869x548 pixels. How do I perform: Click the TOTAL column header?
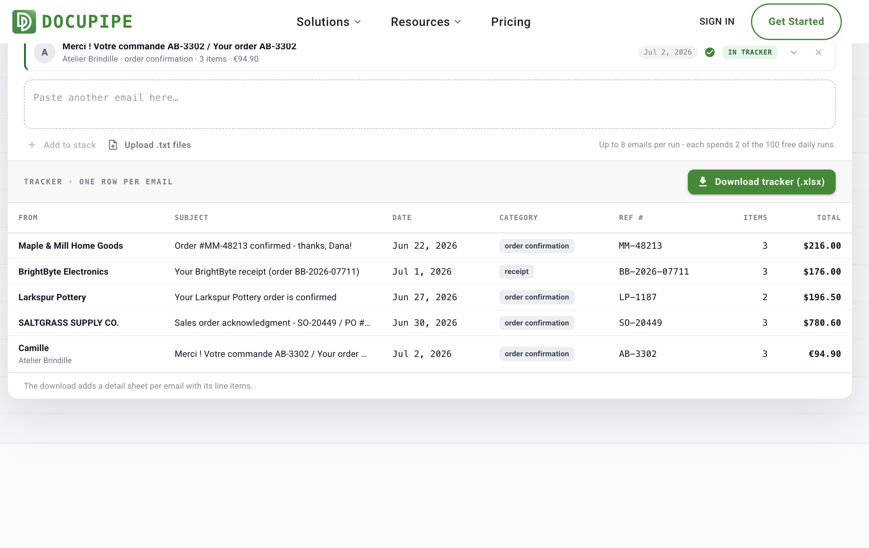(829, 218)
